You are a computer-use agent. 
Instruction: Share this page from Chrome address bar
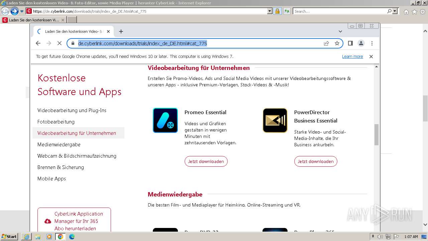pos(326,43)
